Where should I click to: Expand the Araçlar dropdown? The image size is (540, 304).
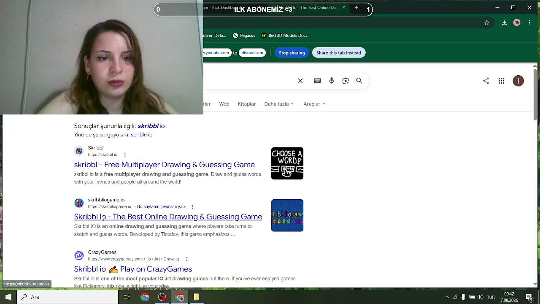click(314, 104)
